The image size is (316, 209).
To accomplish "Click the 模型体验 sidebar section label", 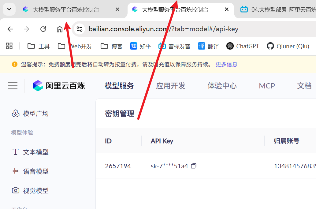I will coord(22,132).
